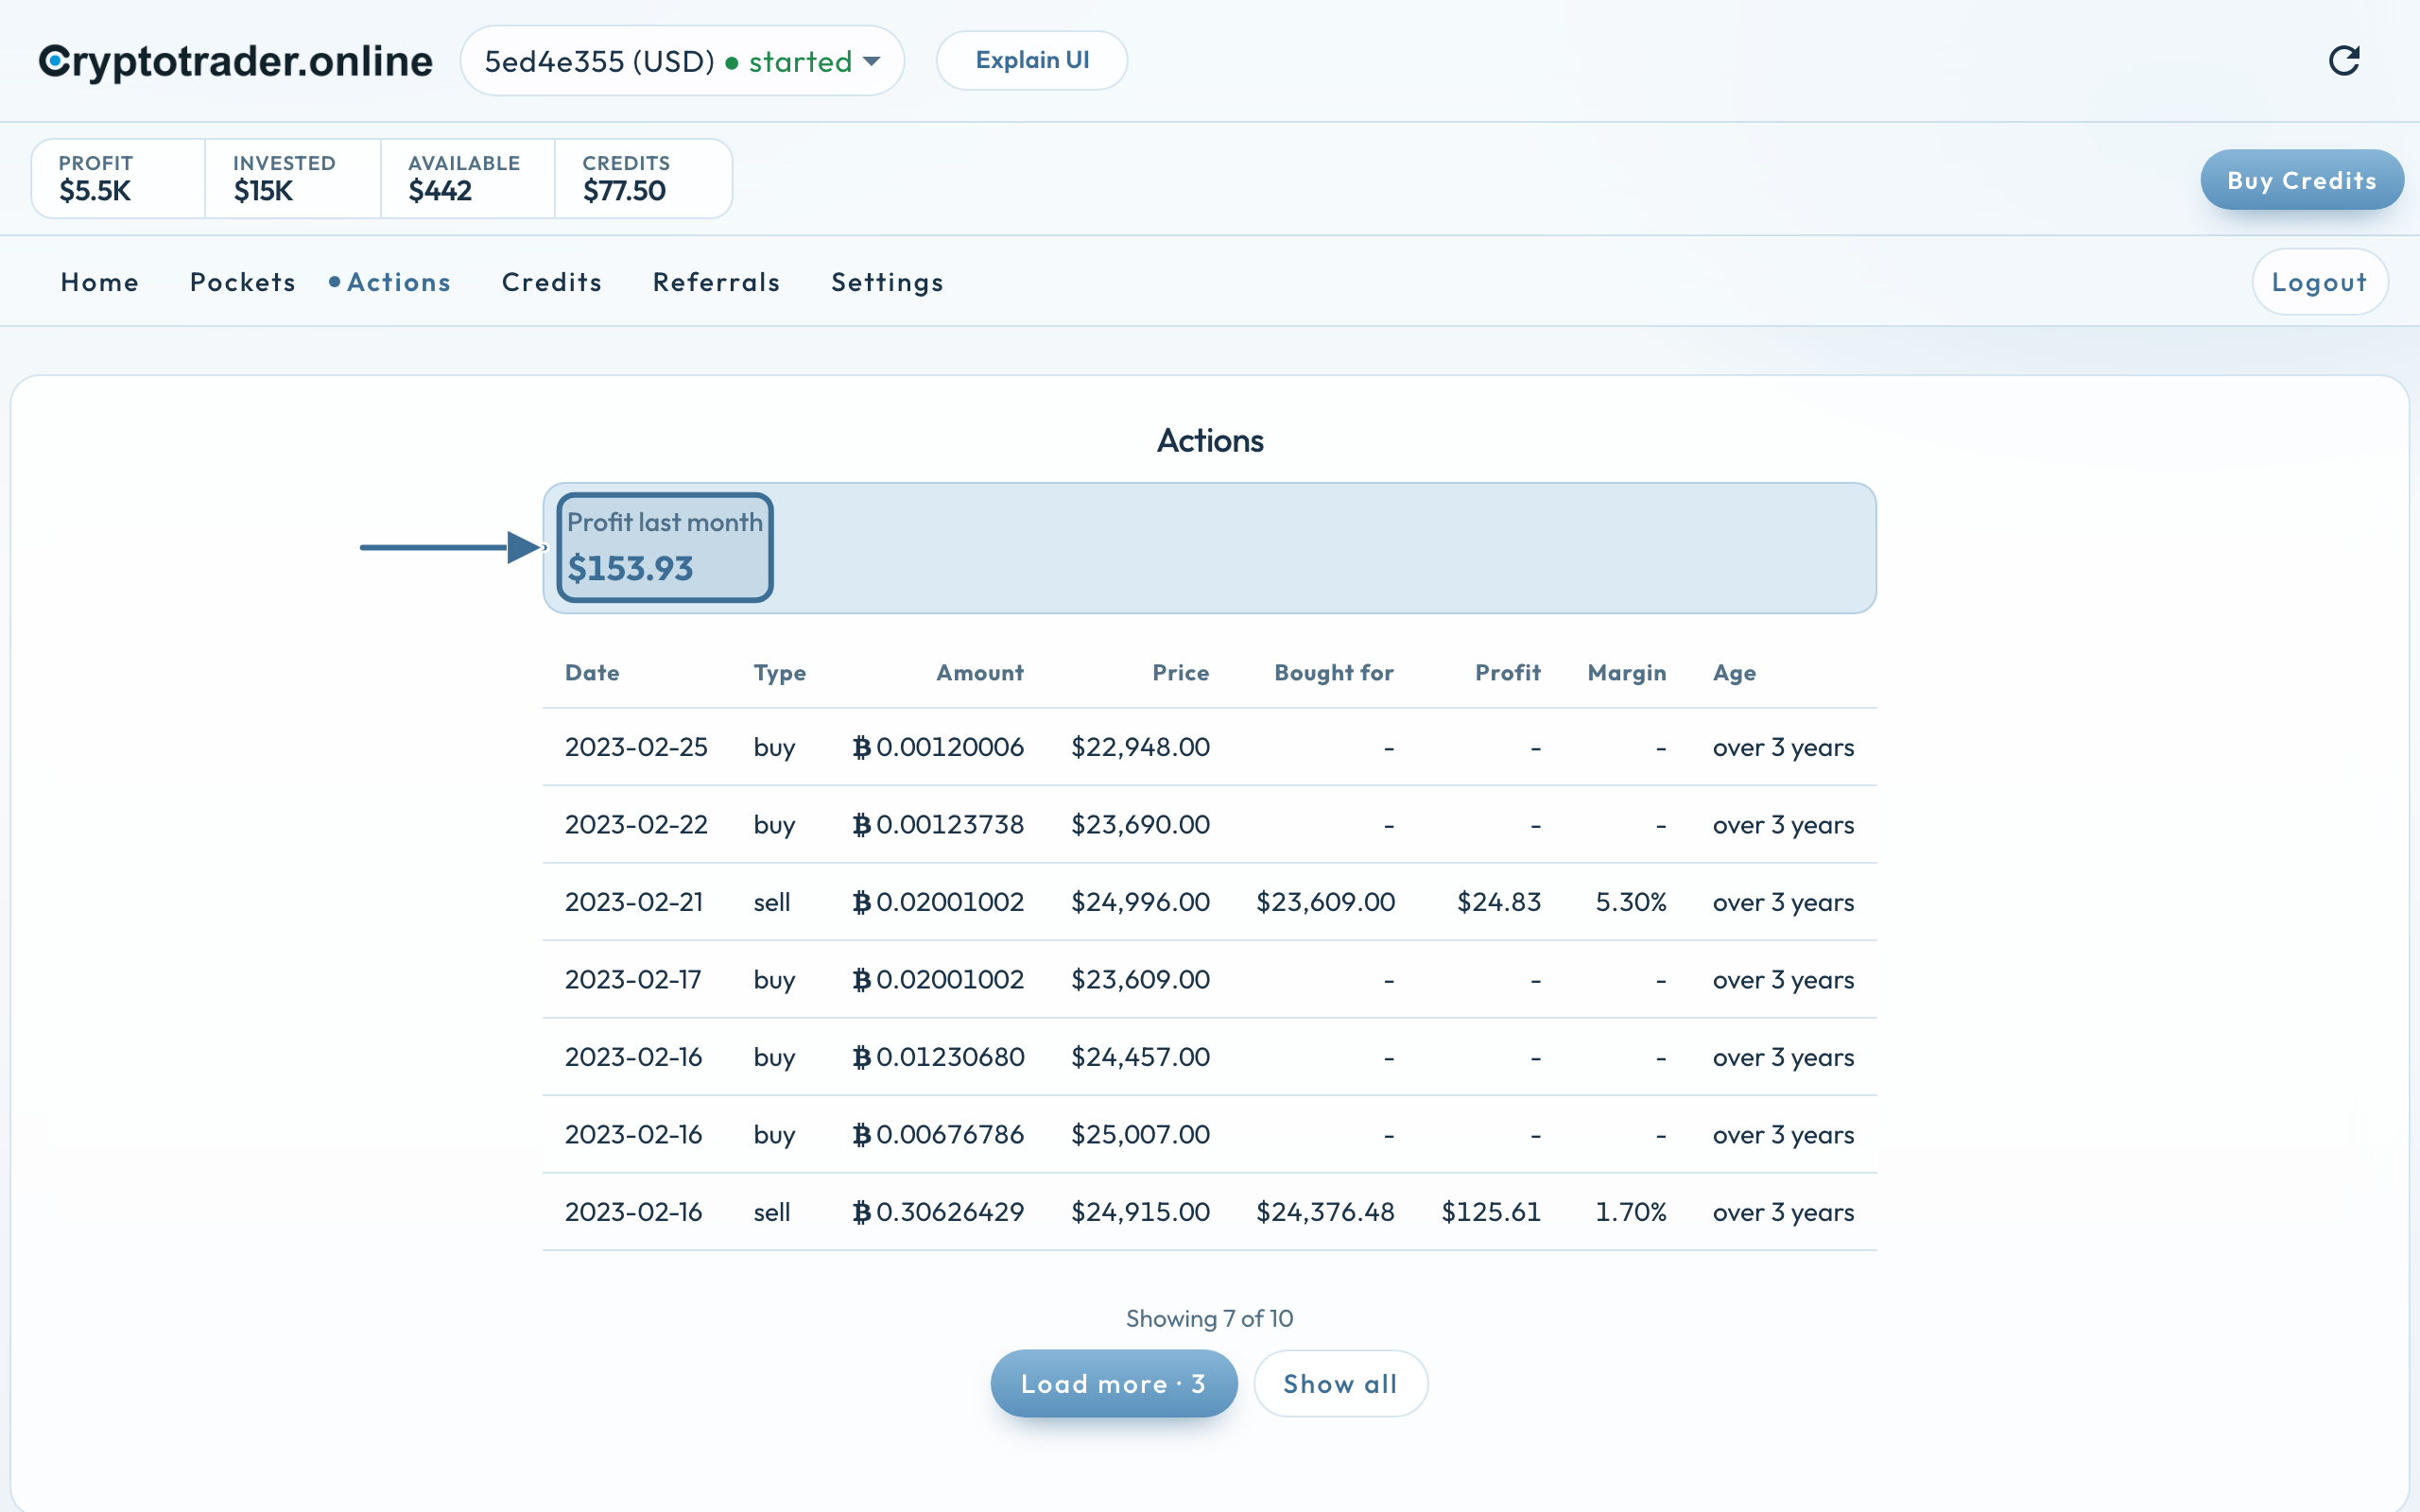The width and height of the screenshot is (2420, 1512).
Task: Click the refresh icon in the header
Action: coord(2344,61)
